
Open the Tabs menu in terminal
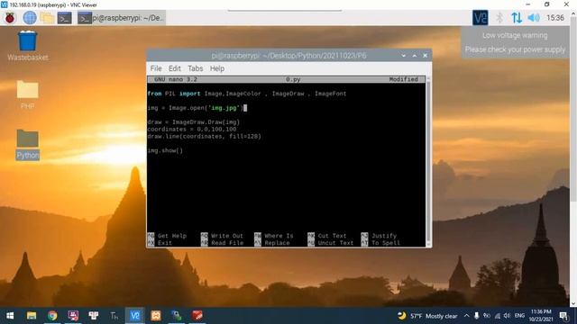point(195,68)
